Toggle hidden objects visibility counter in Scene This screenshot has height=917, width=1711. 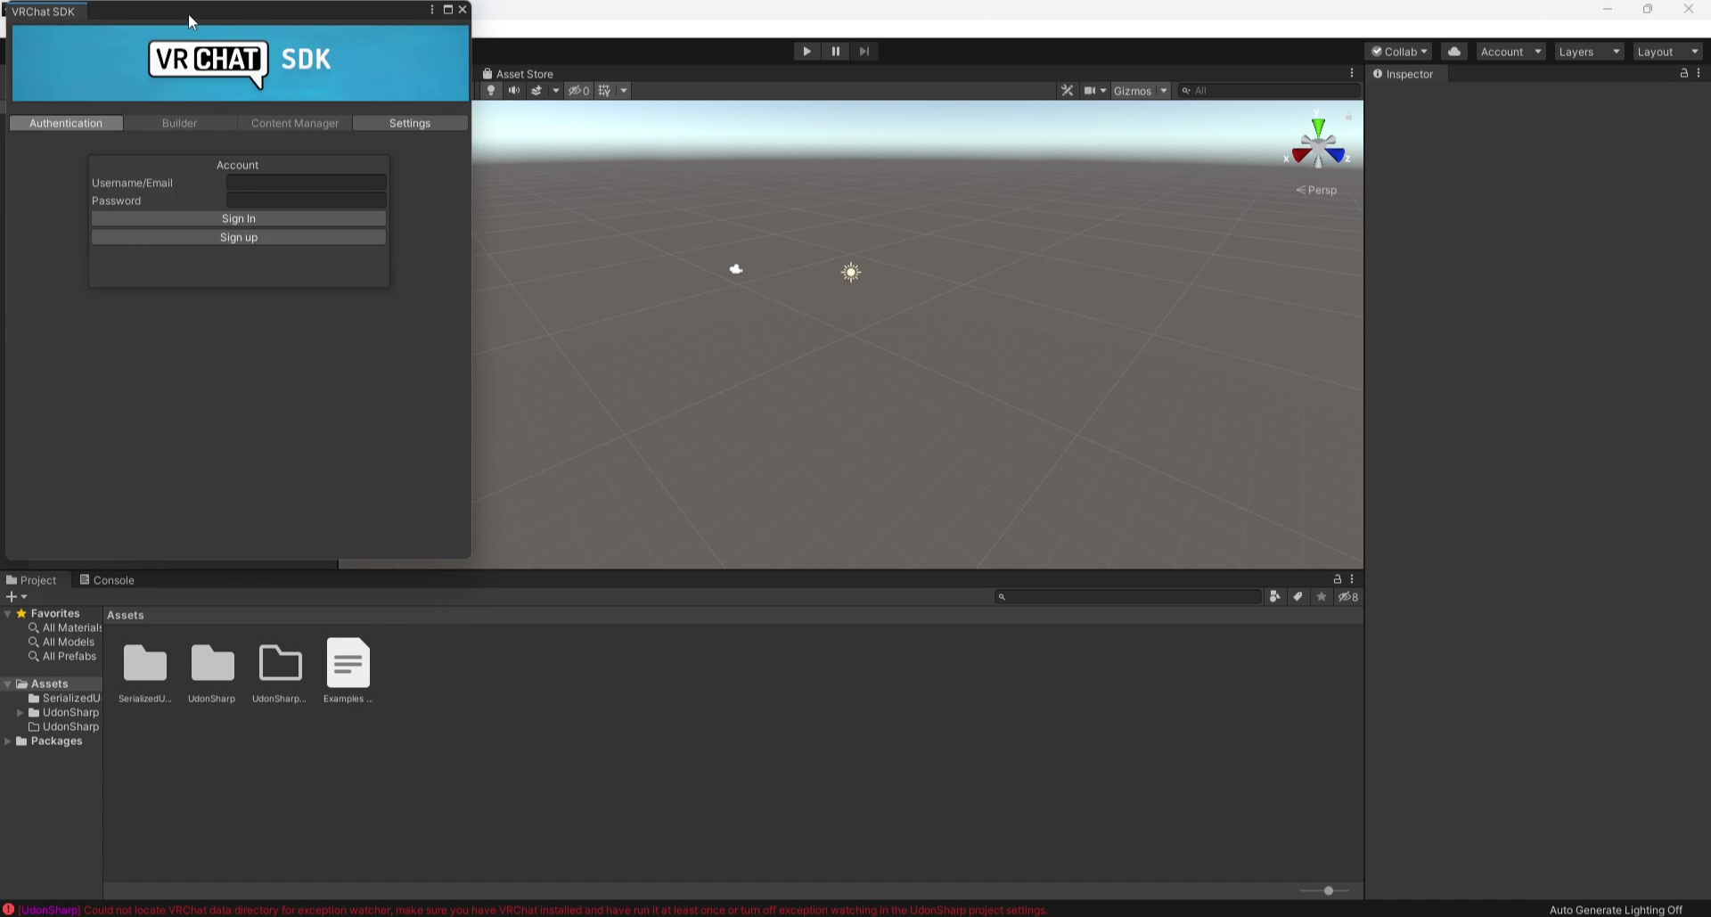(579, 91)
